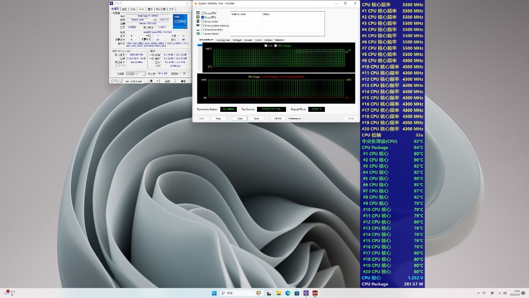Expand the CPU-Z tools dropdown arrow

pyautogui.click(x=158, y=81)
